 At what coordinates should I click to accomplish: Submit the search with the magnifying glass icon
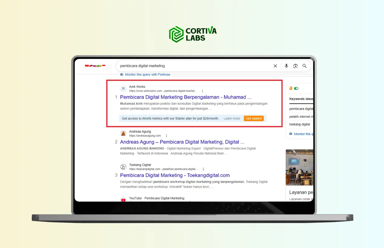coord(304,66)
